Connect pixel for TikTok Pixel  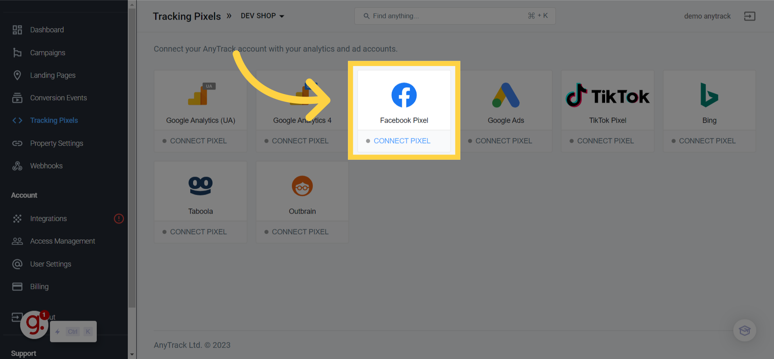click(x=605, y=141)
